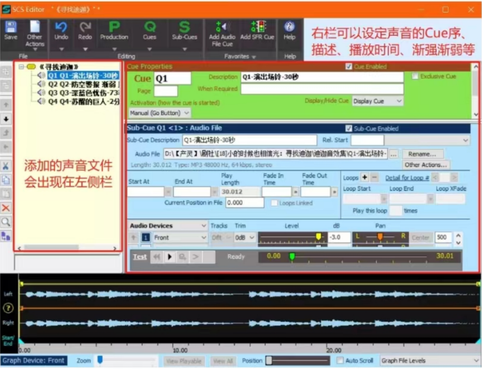482x369 pixels.
Task: Click the pan value stepper up arrow
Action: point(458,235)
